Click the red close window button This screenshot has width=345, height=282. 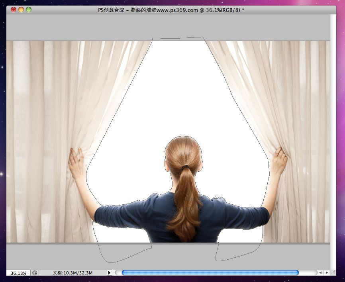14,10
